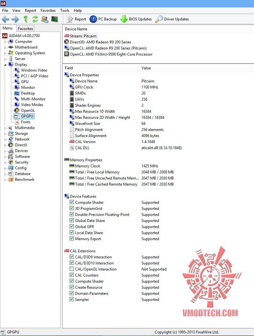Open Report from the toolbar

click(76, 19)
